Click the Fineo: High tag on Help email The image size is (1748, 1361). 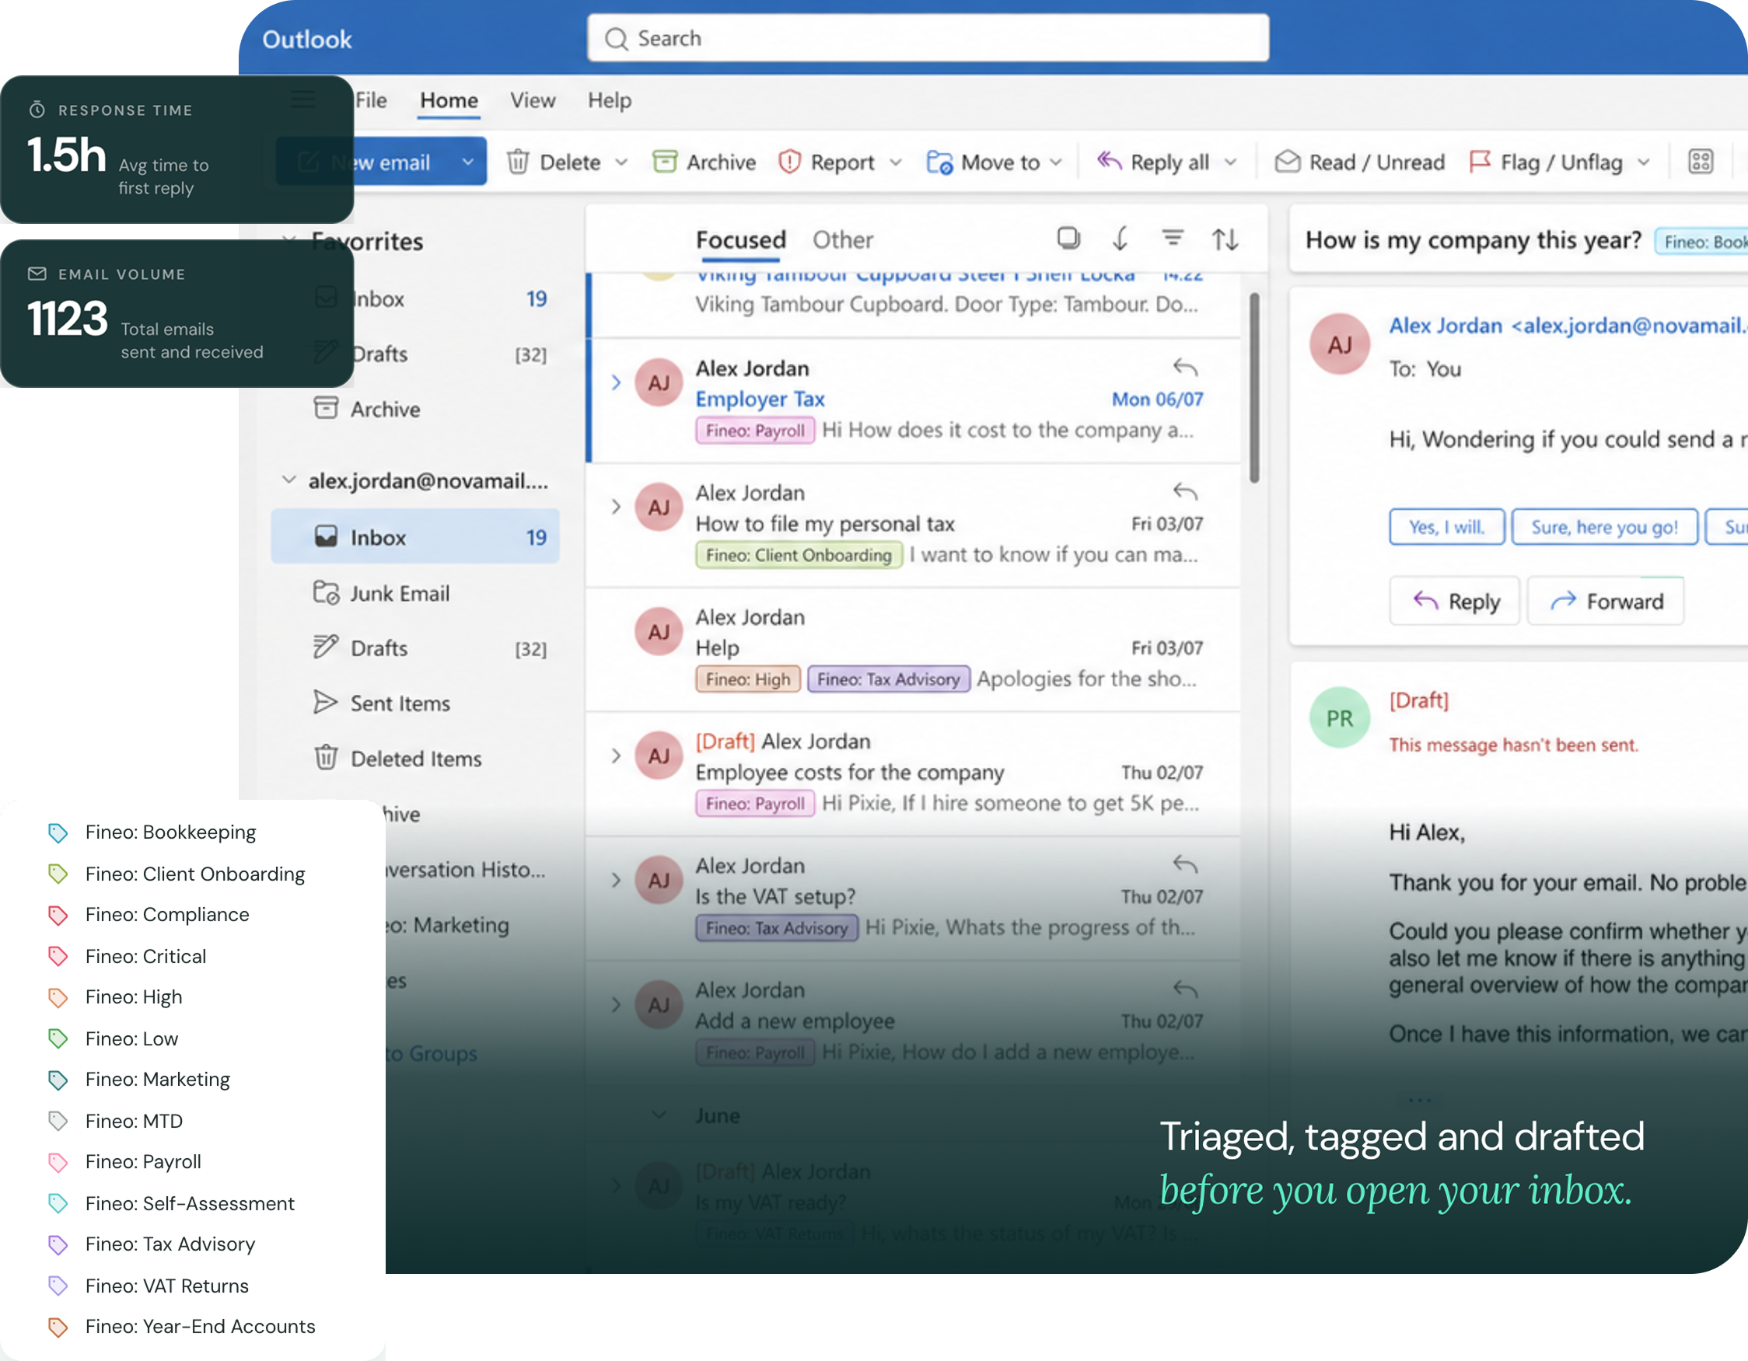[x=747, y=679]
